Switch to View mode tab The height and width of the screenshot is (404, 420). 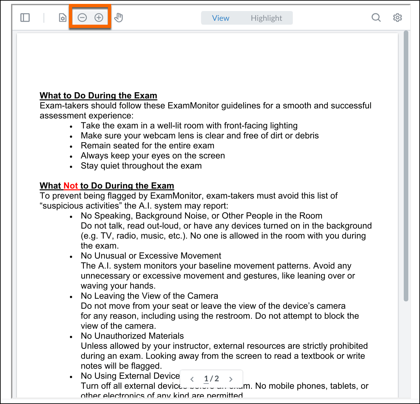[x=221, y=18]
